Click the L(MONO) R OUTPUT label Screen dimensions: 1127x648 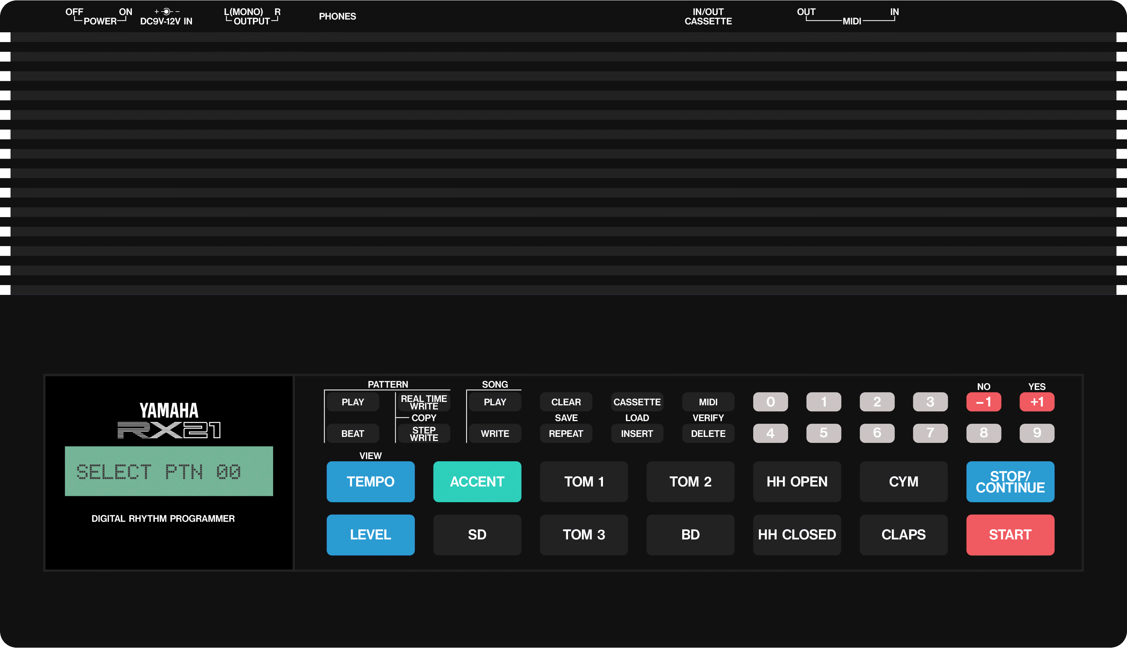[x=252, y=17]
